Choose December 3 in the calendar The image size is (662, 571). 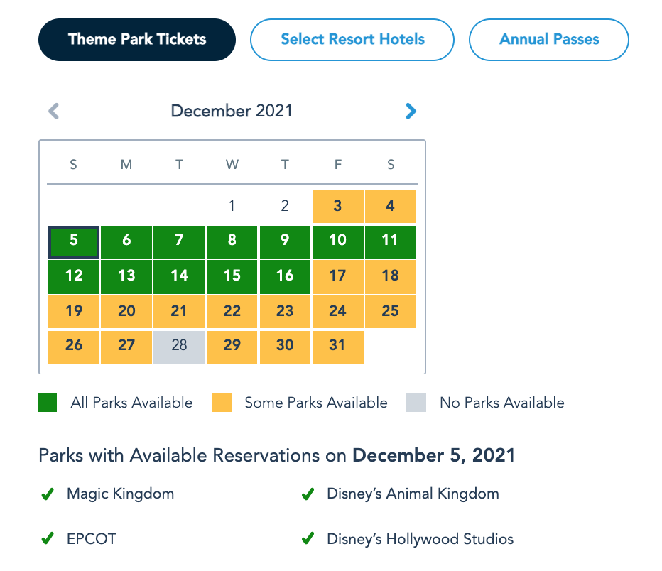click(x=337, y=207)
